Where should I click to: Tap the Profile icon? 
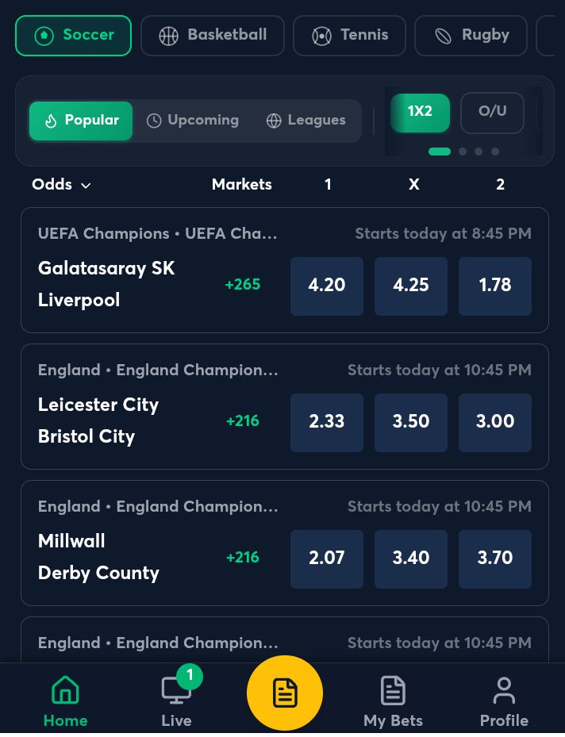coord(504,690)
